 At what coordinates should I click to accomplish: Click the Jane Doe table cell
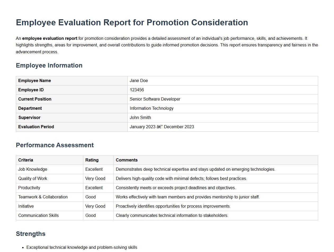click(139, 80)
